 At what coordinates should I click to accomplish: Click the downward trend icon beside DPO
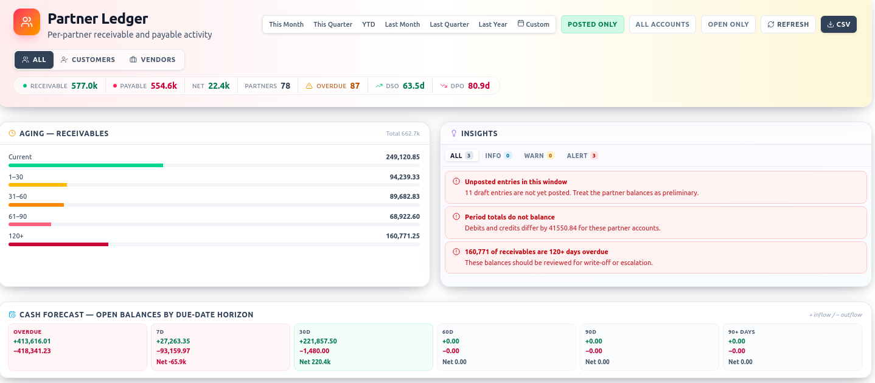[x=444, y=86]
